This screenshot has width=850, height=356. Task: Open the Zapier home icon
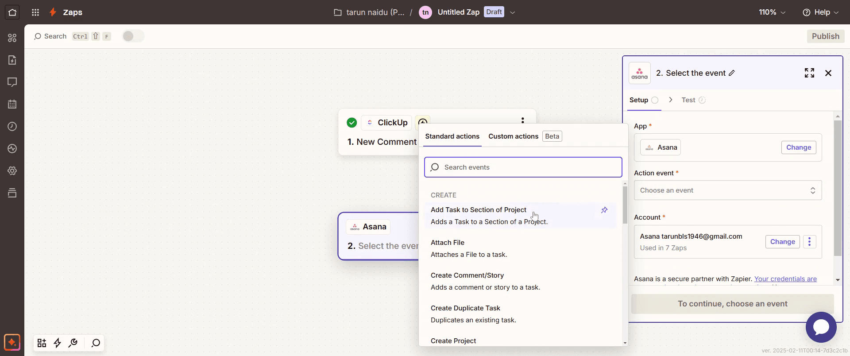[12, 12]
